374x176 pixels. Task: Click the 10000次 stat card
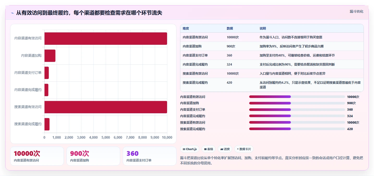click(x=37, y=156)
